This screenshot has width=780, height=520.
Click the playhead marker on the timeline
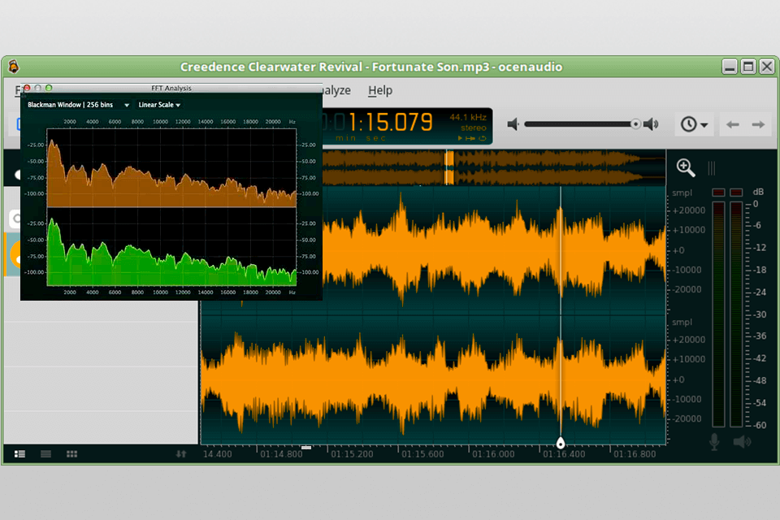tap(561, 443)
